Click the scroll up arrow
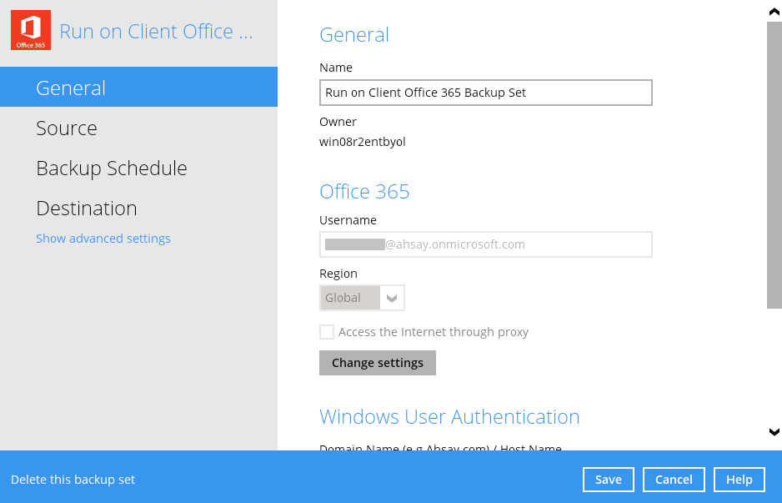Image resolution: width=782 pixels, height=503 pixels. tap(774, 12)
